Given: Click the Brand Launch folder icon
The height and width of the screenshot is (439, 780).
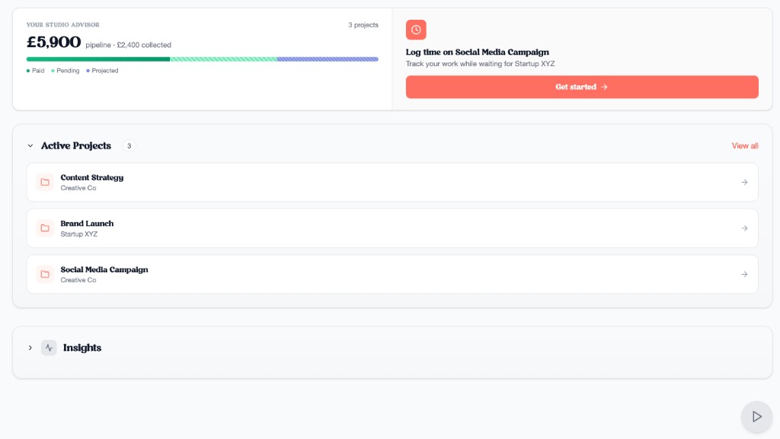Looking at the screenshot, I should point(45,228).
